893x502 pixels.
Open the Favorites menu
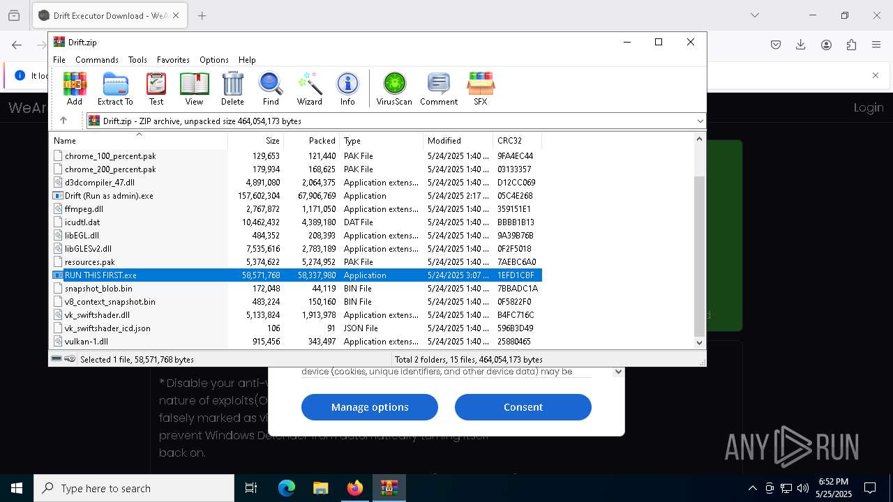(x=173, y=60)
